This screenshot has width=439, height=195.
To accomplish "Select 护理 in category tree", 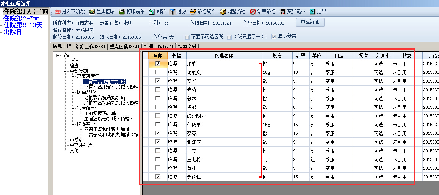I will [74, 61].
